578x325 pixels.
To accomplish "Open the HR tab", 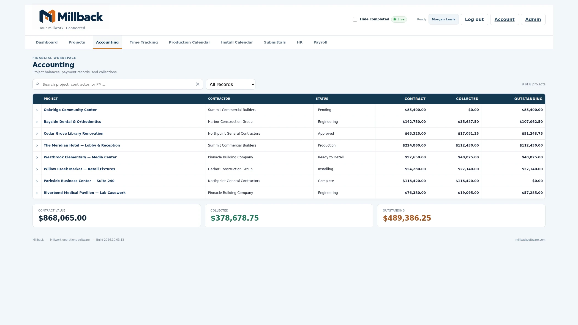I will [299, 42].
